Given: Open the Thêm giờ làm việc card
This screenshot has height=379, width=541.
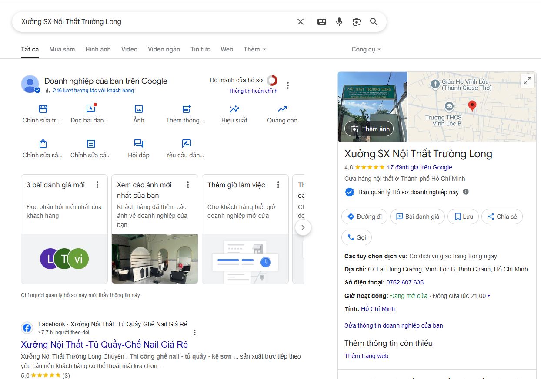Looking at the screenshot, I should click(245, 229).
